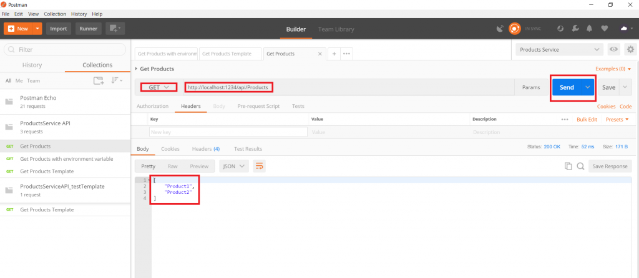
Task: Open the orange Cookies link
Action: point(607,106)
